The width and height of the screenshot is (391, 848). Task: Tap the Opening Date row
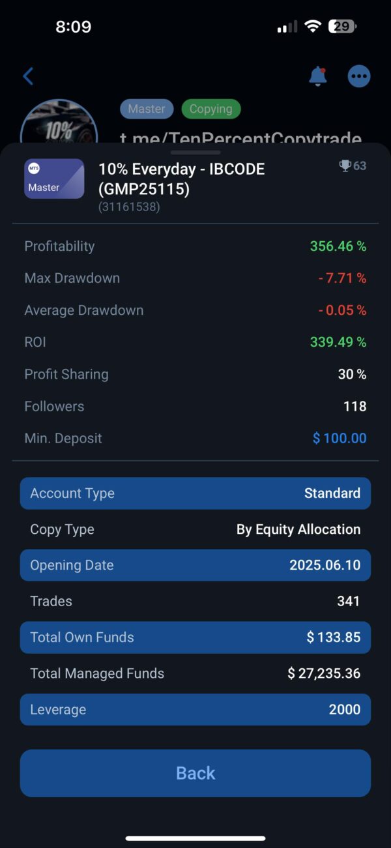[195, 565]
